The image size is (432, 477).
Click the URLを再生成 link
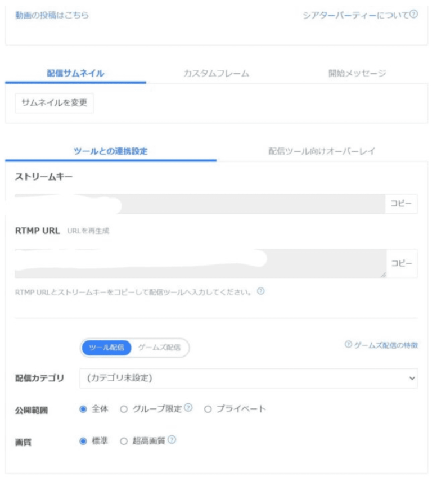88,231
